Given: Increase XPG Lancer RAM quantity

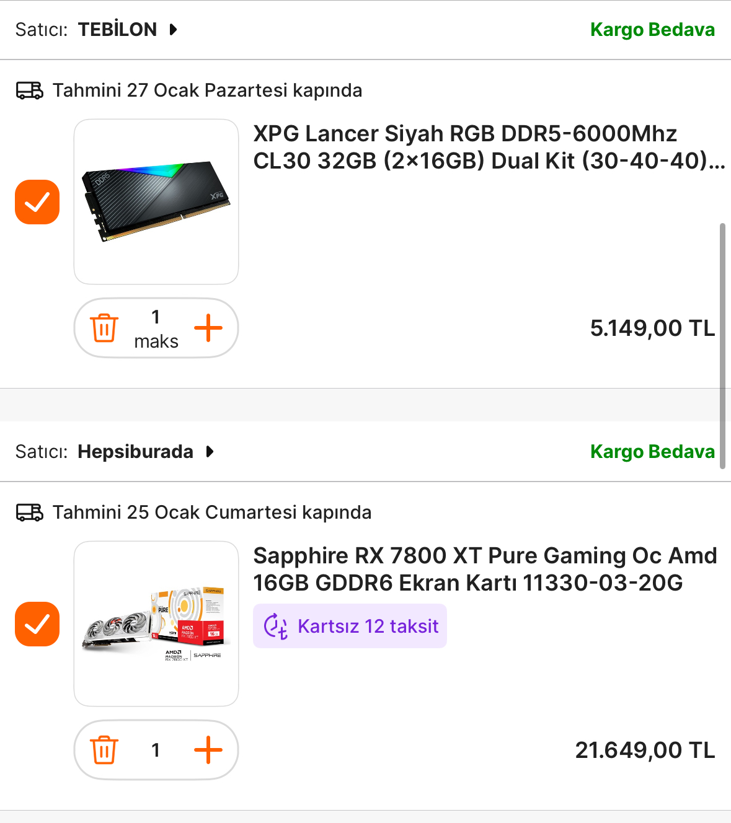Looking at the screenshot, I should (x=208, y=328).
